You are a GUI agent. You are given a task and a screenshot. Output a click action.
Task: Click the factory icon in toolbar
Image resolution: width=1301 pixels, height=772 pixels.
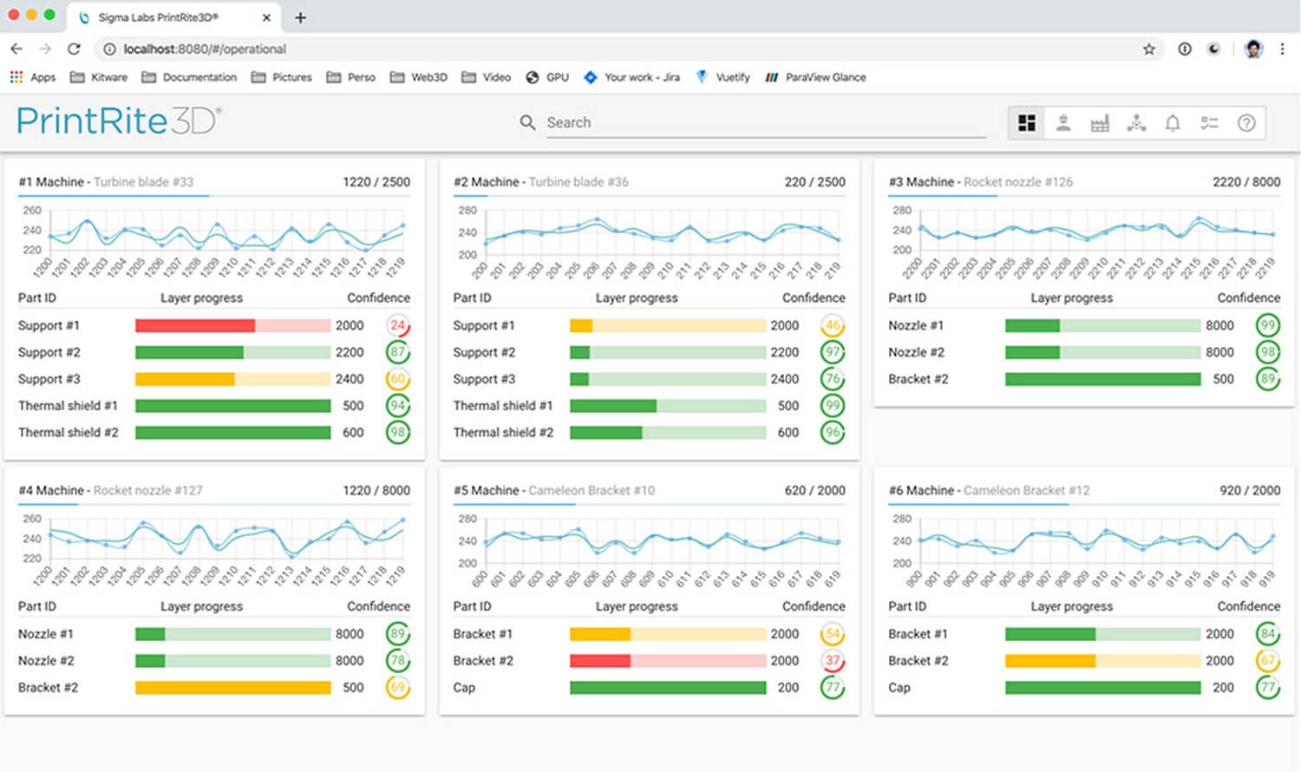1100,123
